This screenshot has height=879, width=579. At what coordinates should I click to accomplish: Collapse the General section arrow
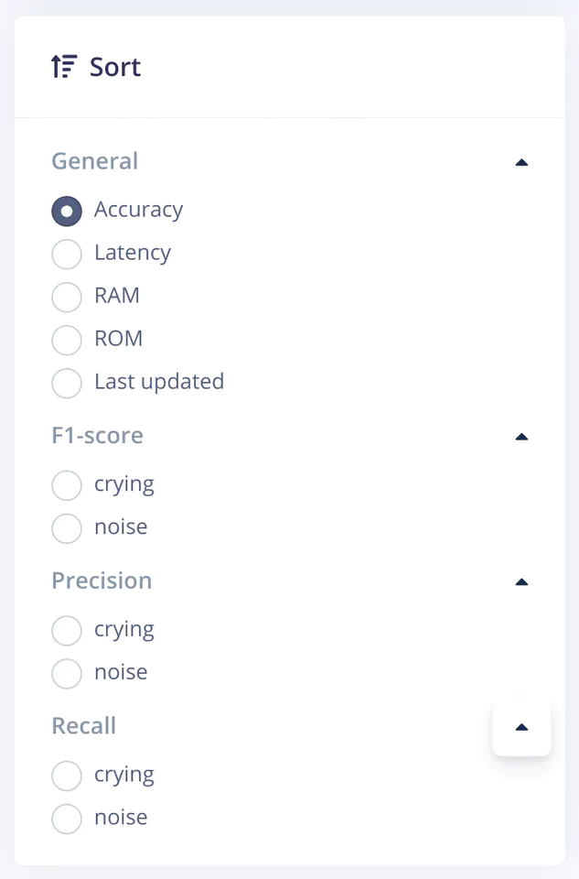521,163
